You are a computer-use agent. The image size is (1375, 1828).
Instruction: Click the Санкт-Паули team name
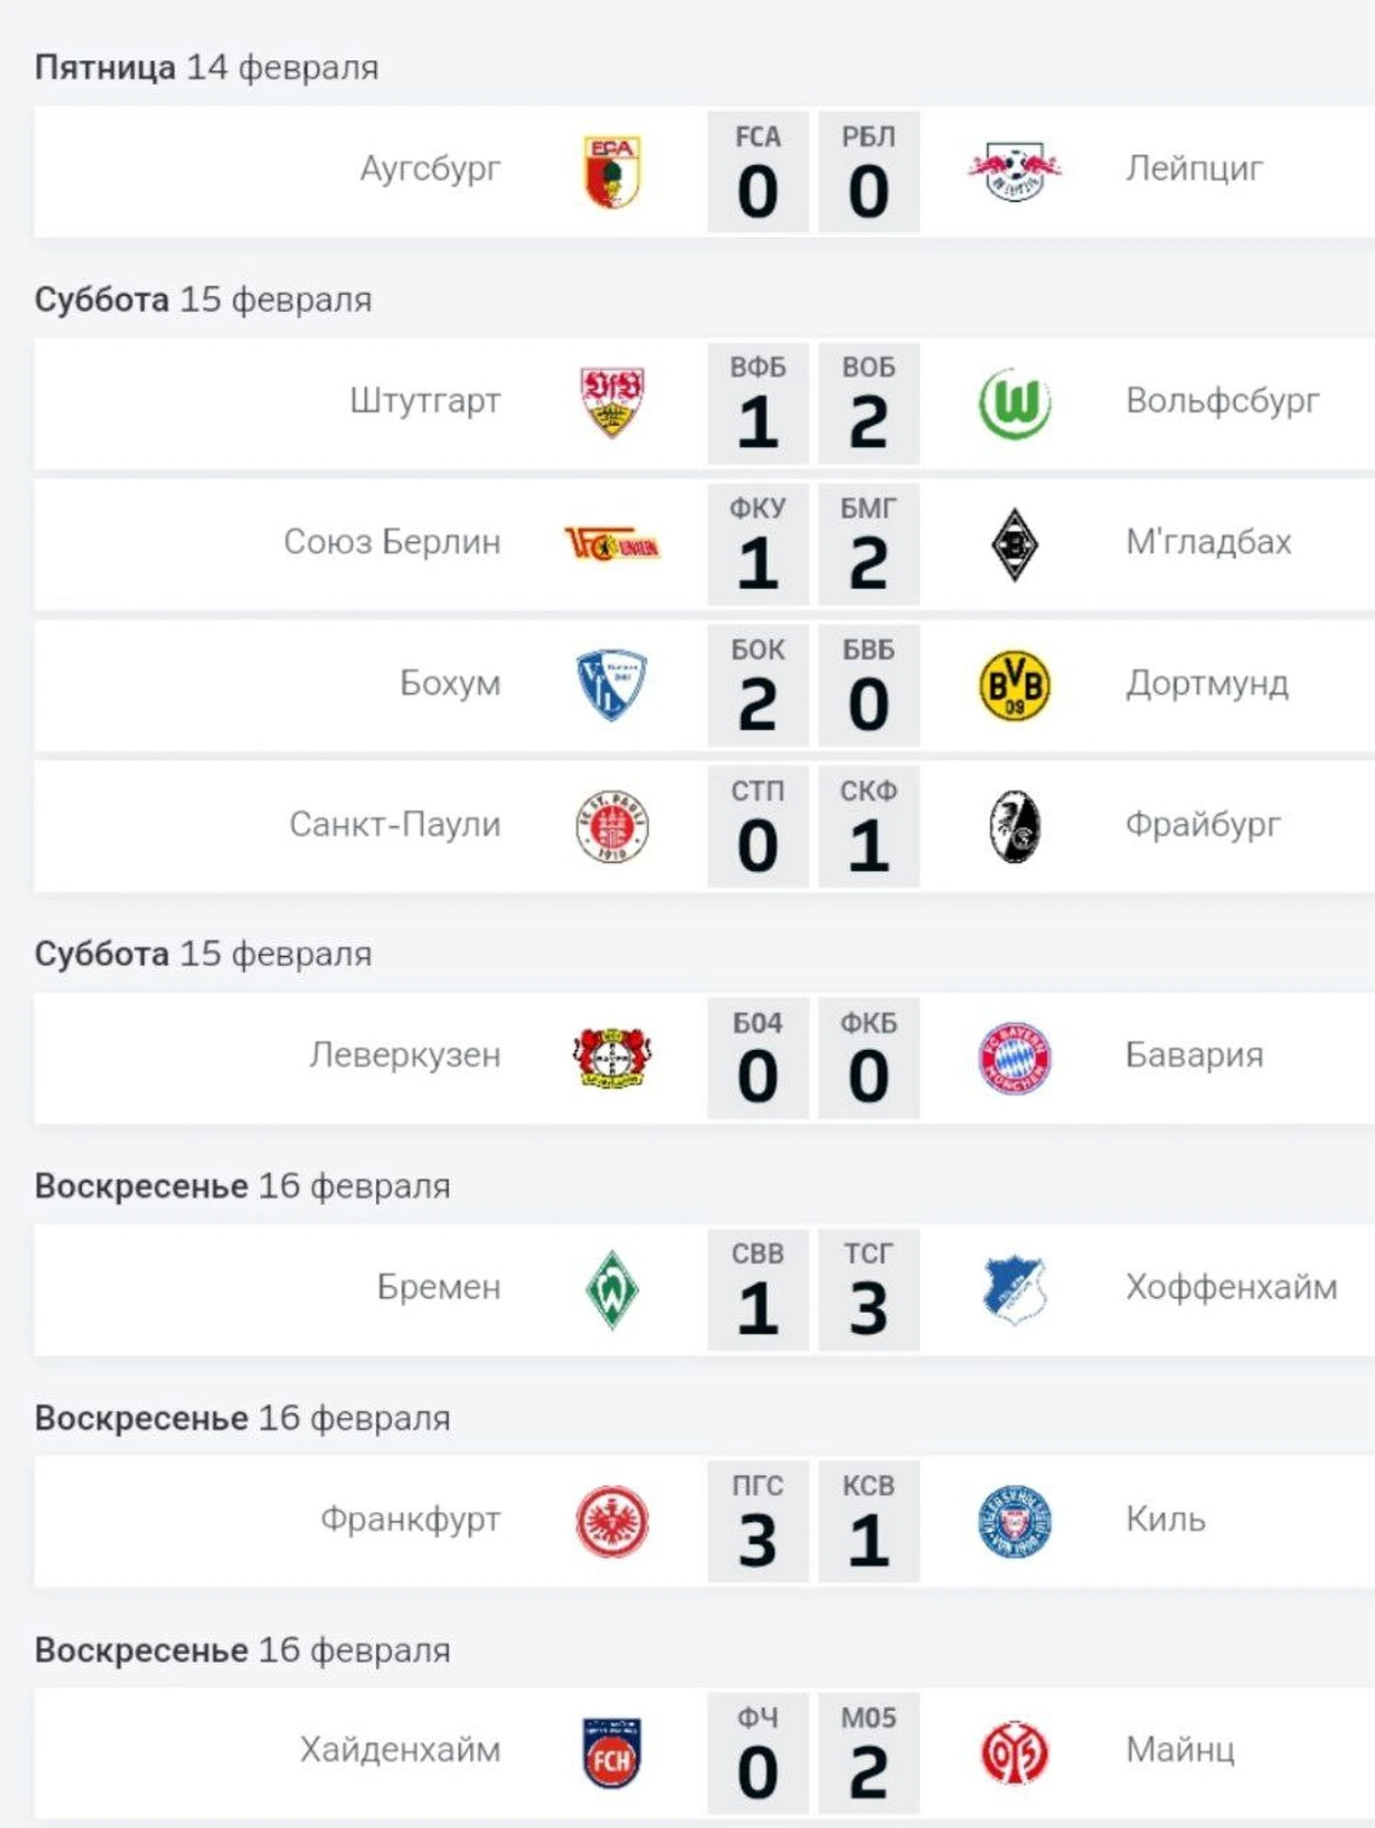click(395, 825)
